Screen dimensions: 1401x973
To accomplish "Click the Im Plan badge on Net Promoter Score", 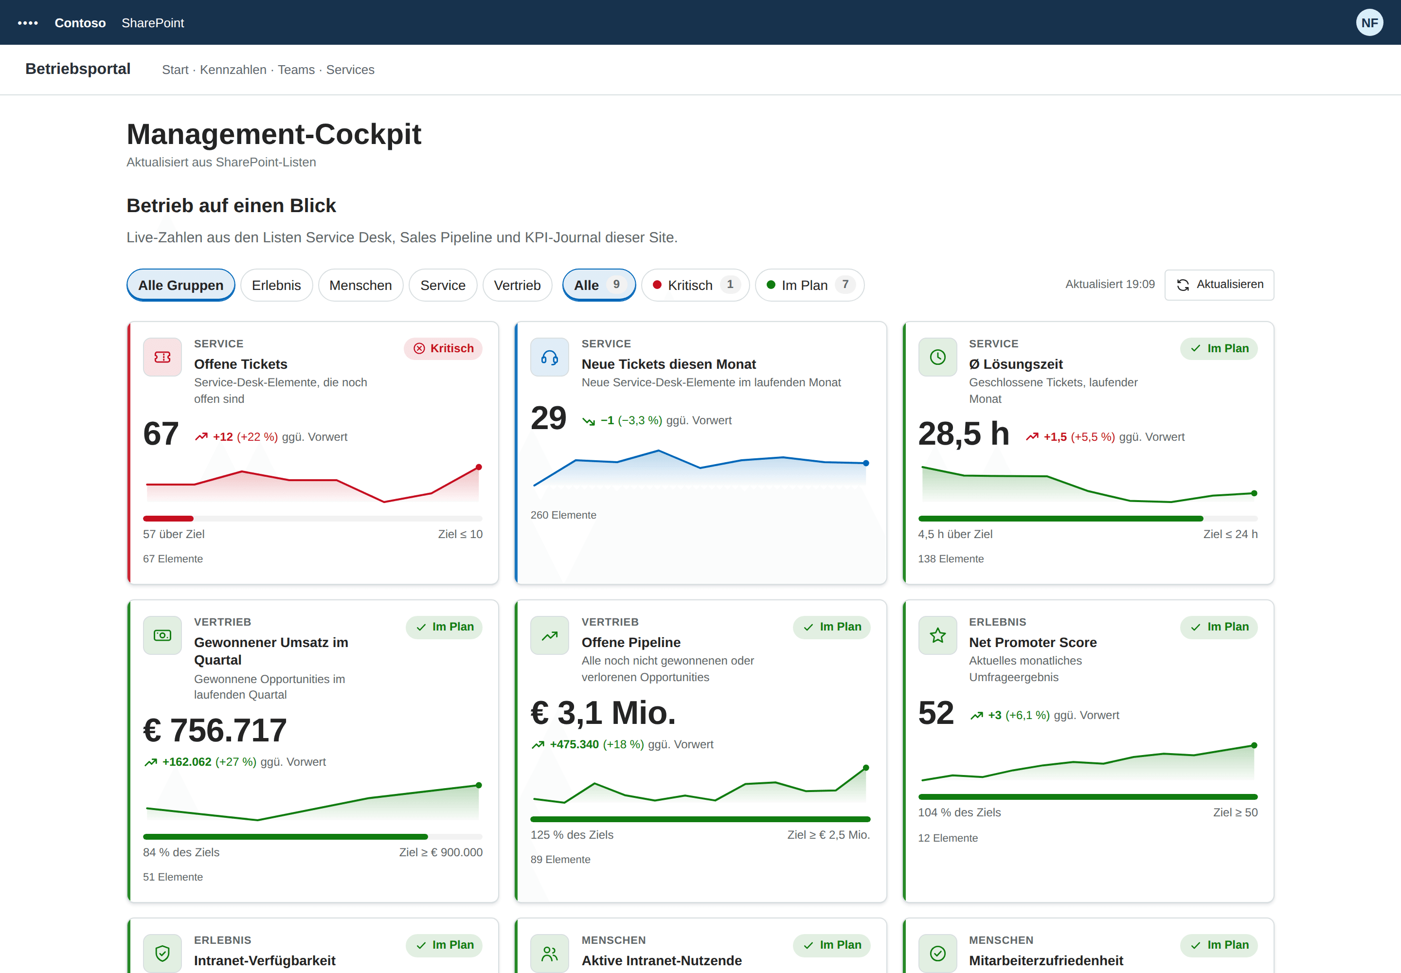I will point(1219,627).
